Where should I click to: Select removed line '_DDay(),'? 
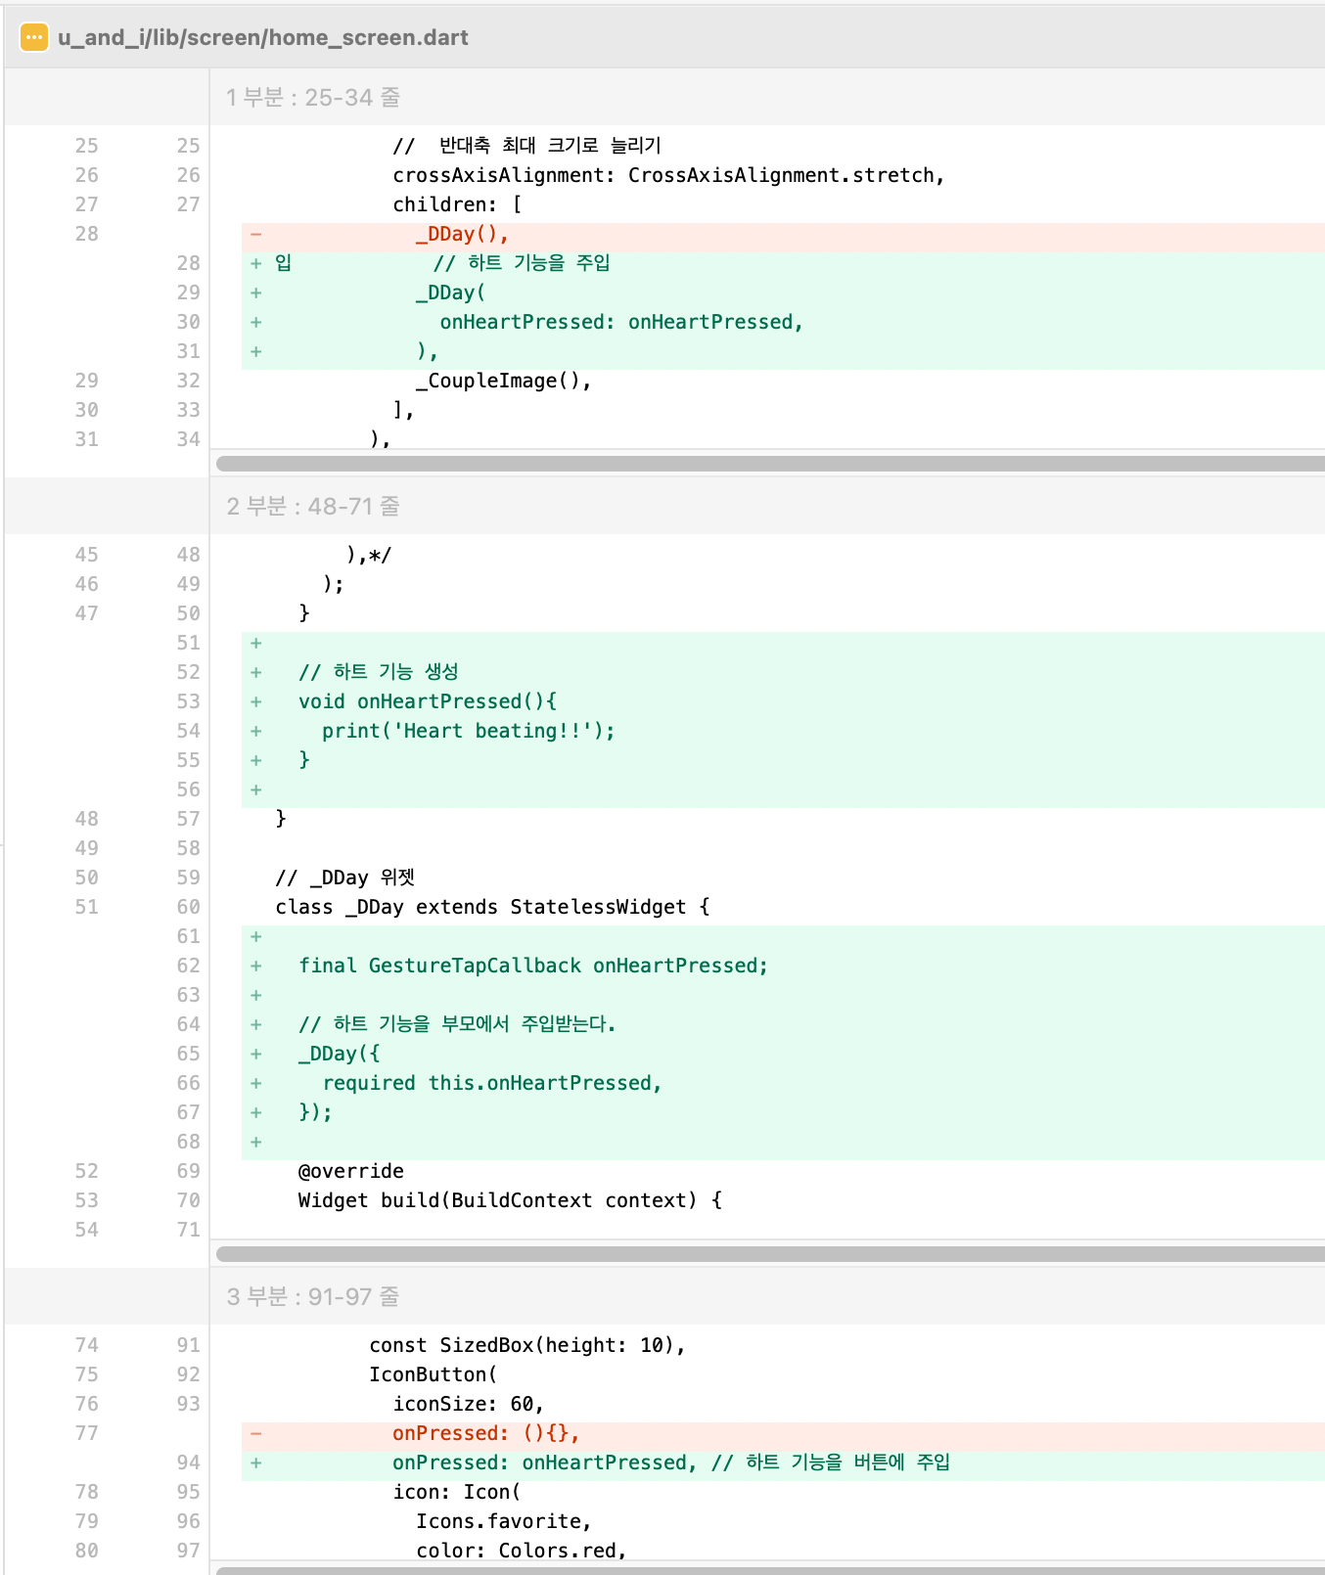click(x=462, y=234)
